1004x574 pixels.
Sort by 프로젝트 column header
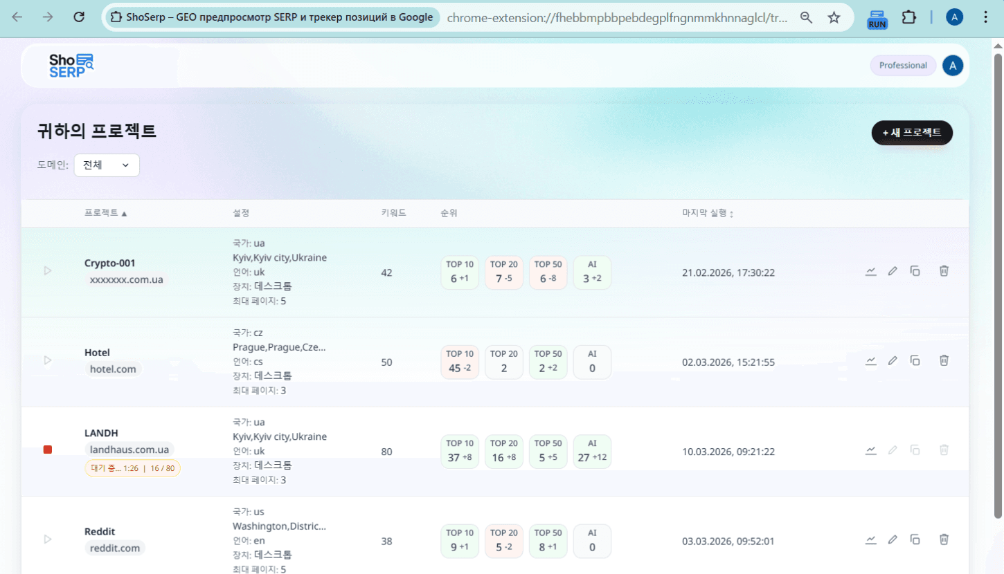click(105, 213)
